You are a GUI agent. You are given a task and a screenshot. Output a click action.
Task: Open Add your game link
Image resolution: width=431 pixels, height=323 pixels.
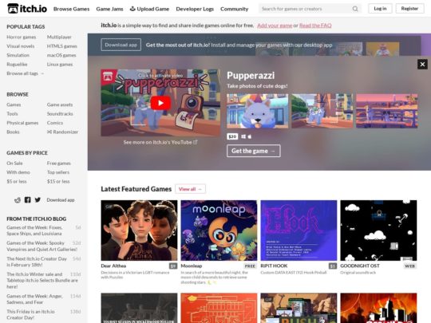[x=275, y=26]
